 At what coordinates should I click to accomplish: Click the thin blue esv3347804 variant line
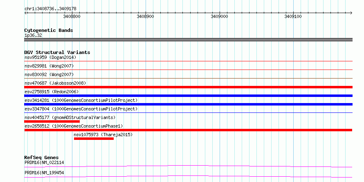189,113
